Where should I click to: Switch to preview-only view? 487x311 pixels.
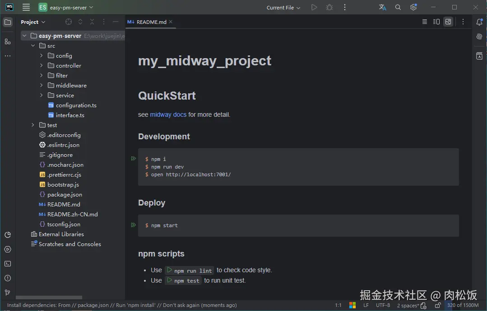448,22
